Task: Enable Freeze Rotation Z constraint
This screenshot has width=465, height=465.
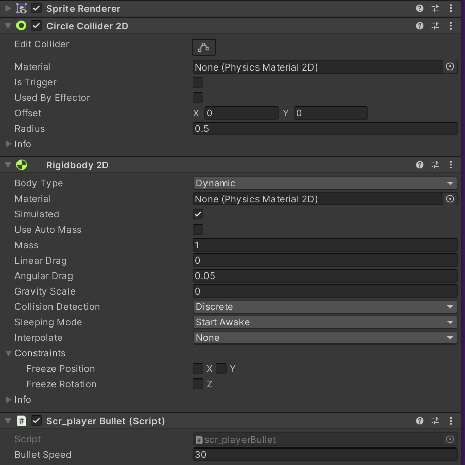Action: [x=198, y=384]
